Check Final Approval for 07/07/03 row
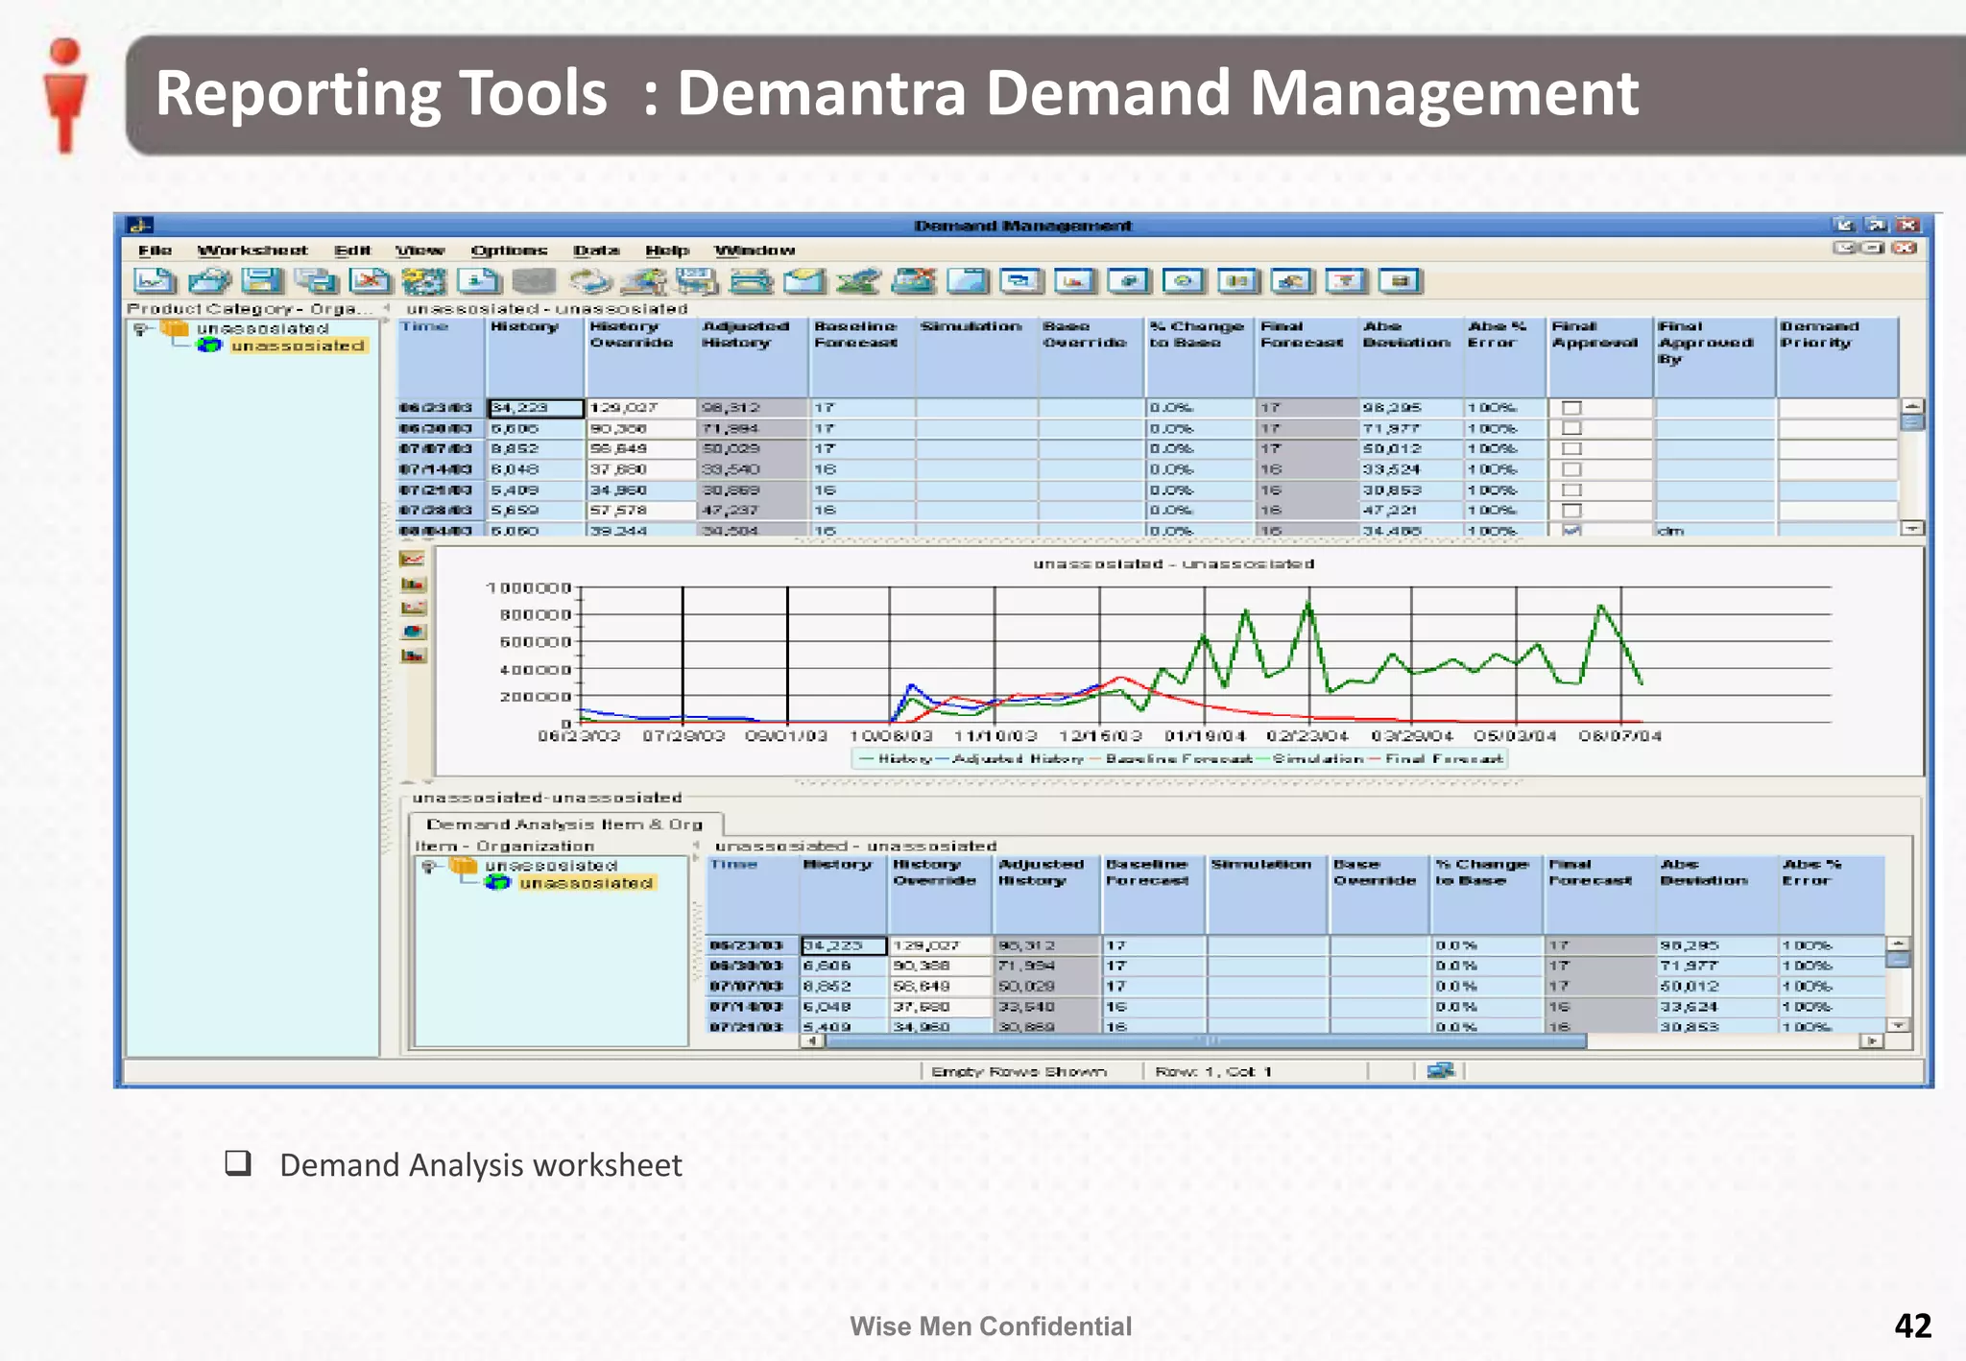Image resolution: width=1966 pixels, height=1361 pixels. [x=1571, y=448]
